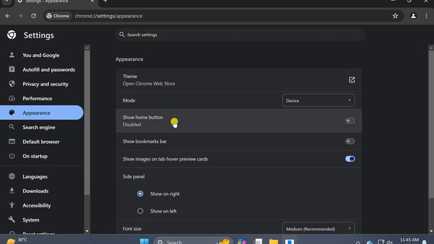Click the Accessibility figure icon
Image resolution: width=434 pixels, height=244 pixels.
12,205
